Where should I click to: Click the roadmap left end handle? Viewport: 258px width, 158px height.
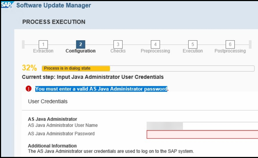click(23, 44)
